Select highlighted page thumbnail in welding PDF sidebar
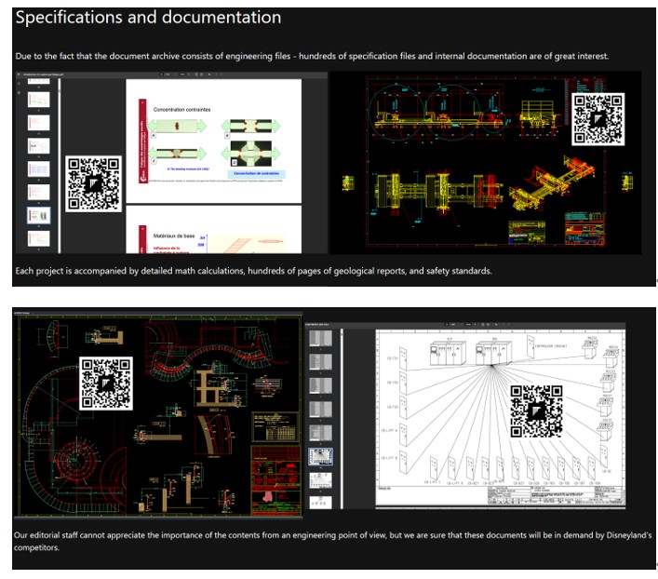The image size is (658, 579). click(x=38, y=215)
